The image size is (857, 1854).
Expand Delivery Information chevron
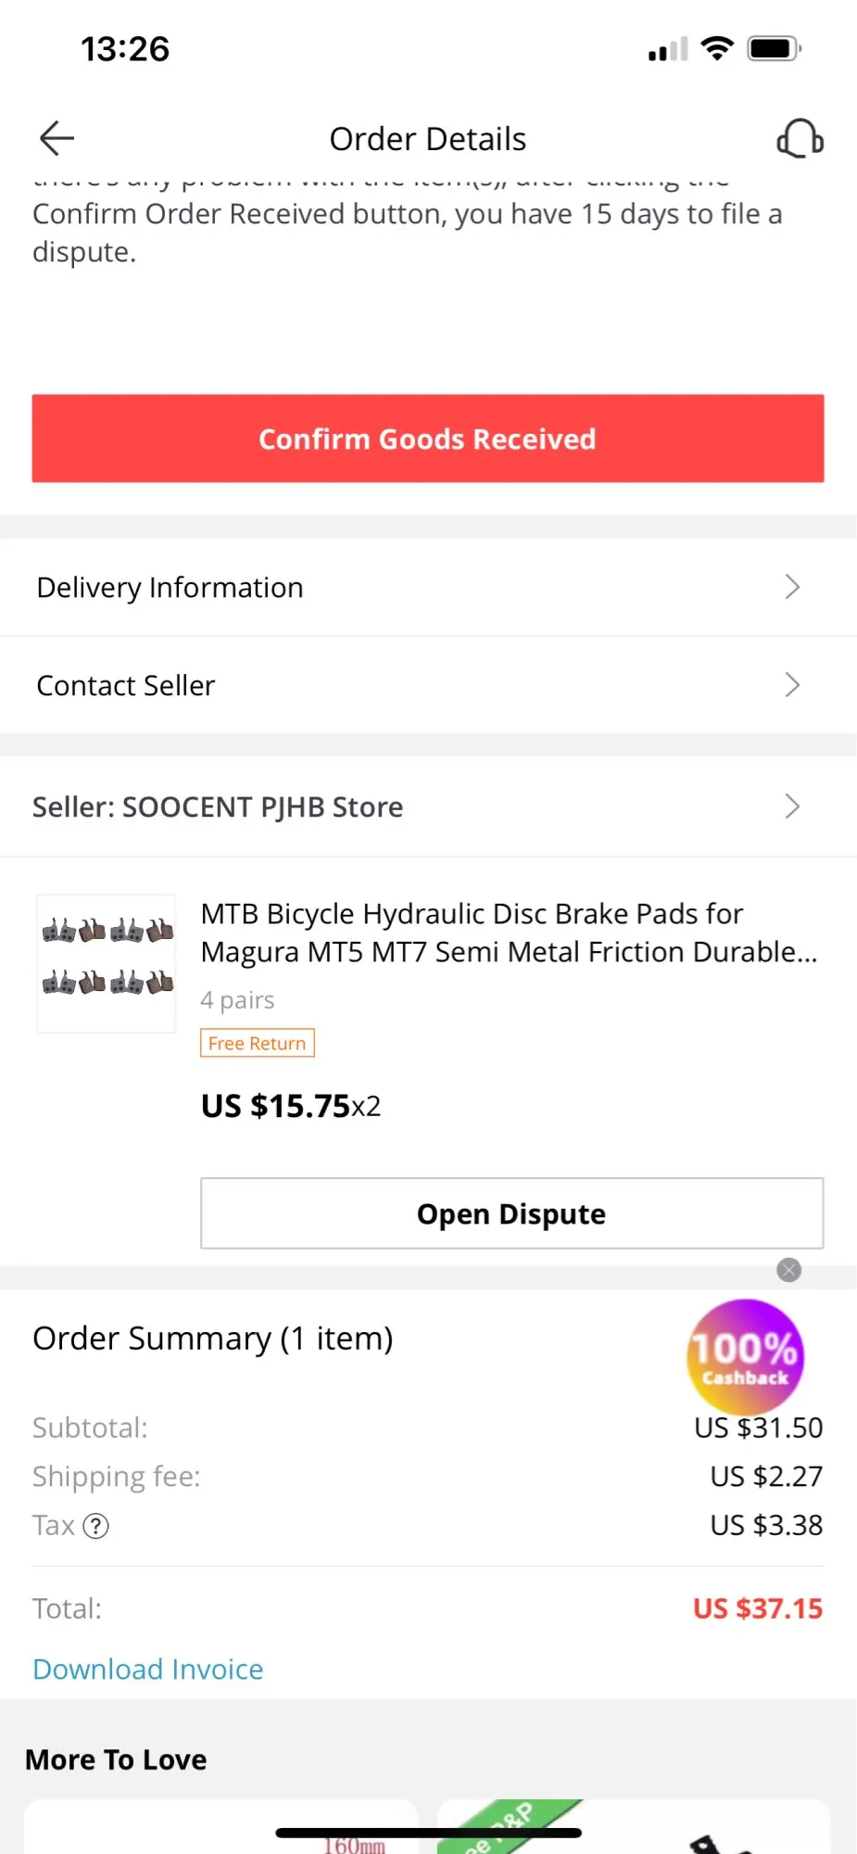[x=792, y=587]
